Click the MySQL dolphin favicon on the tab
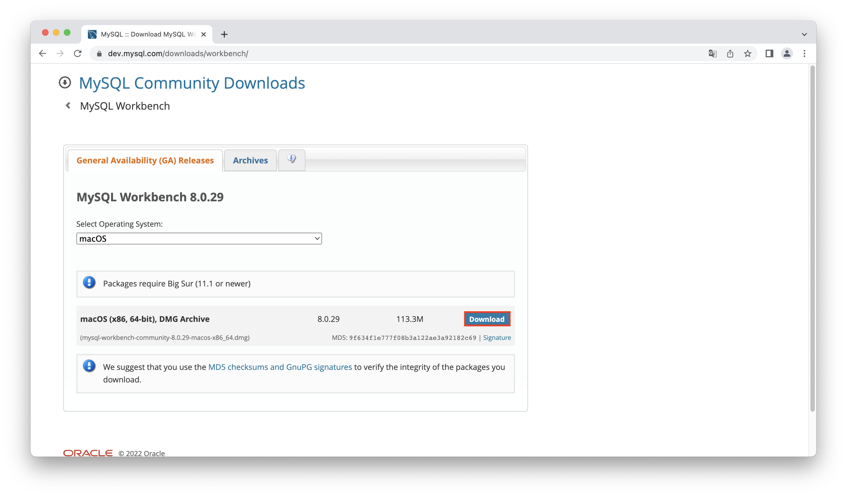This screenshot has height=497, width=847. point(92,34)
